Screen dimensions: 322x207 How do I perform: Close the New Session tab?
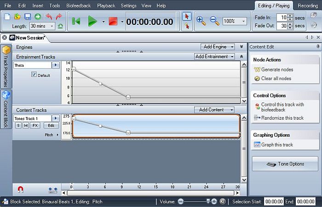(x=4, y=38)
